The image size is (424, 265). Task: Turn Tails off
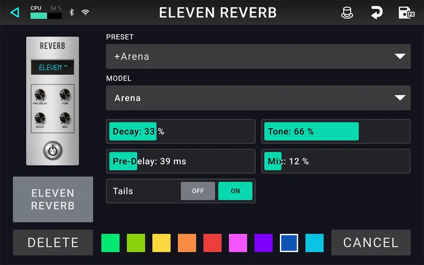click(x=198, y=191)
